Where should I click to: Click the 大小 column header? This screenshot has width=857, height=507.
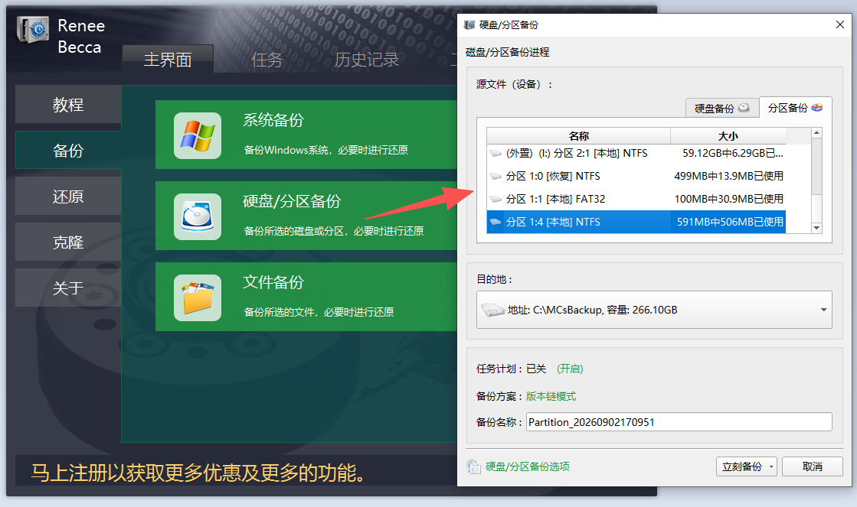728,136
